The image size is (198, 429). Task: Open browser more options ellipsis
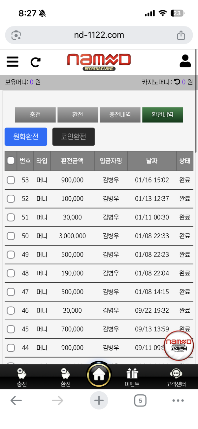point(178,401)
